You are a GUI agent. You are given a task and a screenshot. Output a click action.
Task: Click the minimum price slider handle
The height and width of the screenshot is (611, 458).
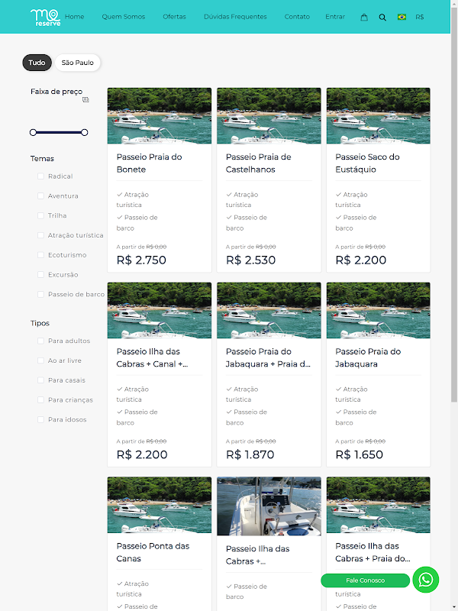[x=33, y=132]
